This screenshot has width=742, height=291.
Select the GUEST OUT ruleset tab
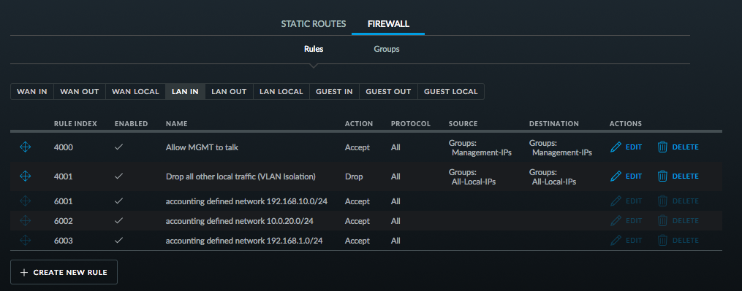[388, 92]
